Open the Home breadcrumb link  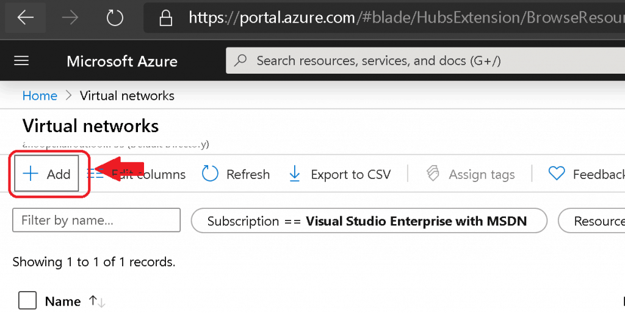[x=40, y=96]
